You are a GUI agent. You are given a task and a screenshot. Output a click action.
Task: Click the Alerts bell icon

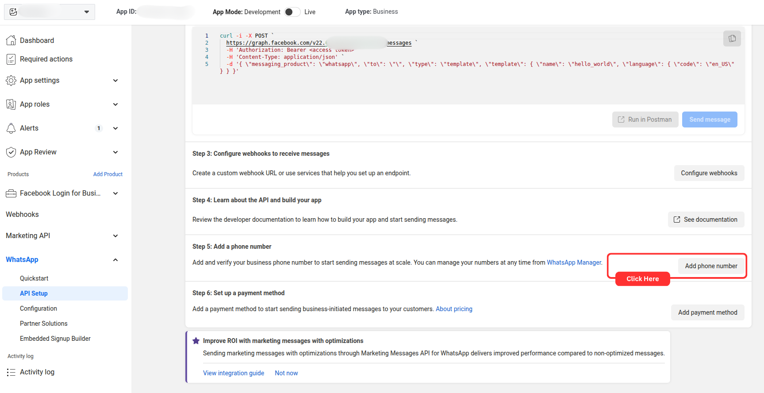click(11, 128)
